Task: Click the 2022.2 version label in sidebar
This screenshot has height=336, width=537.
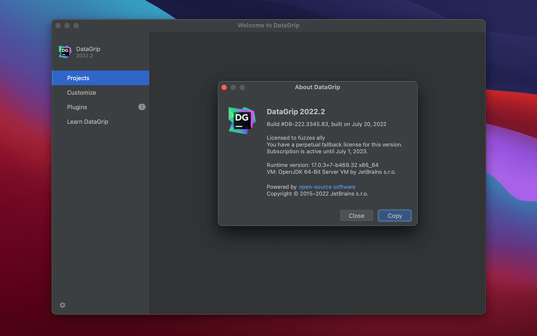Action: [85, 56]
